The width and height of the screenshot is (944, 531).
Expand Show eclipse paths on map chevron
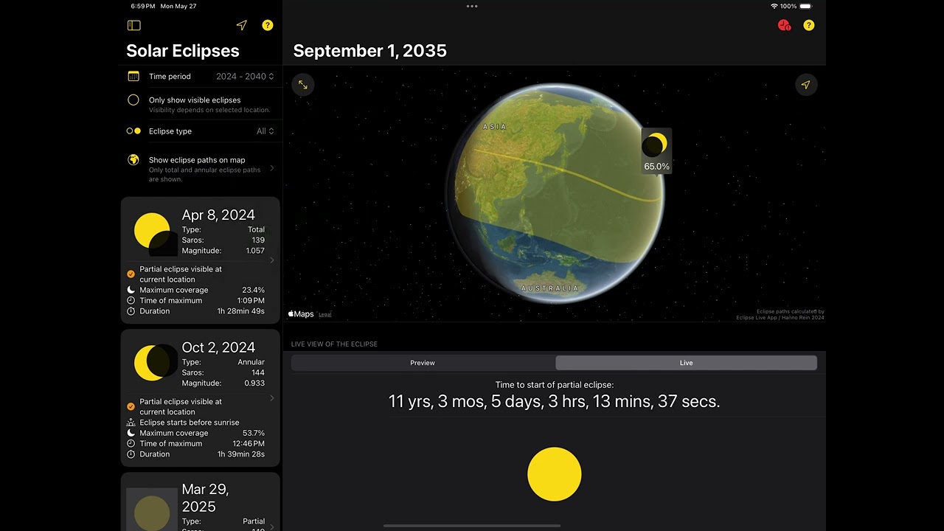[272, 168]
